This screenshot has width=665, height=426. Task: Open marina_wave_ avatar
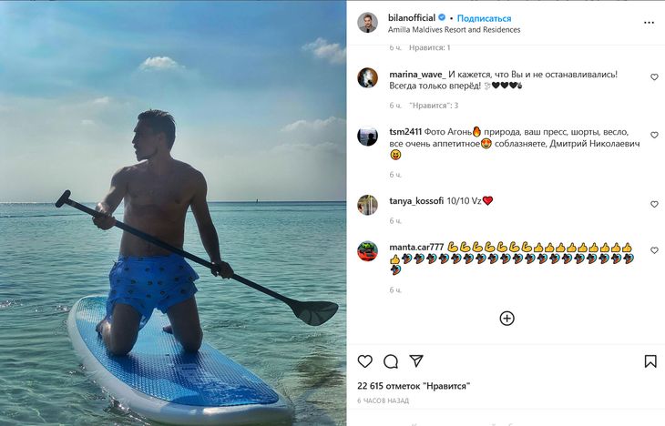(x=367, y=77)
